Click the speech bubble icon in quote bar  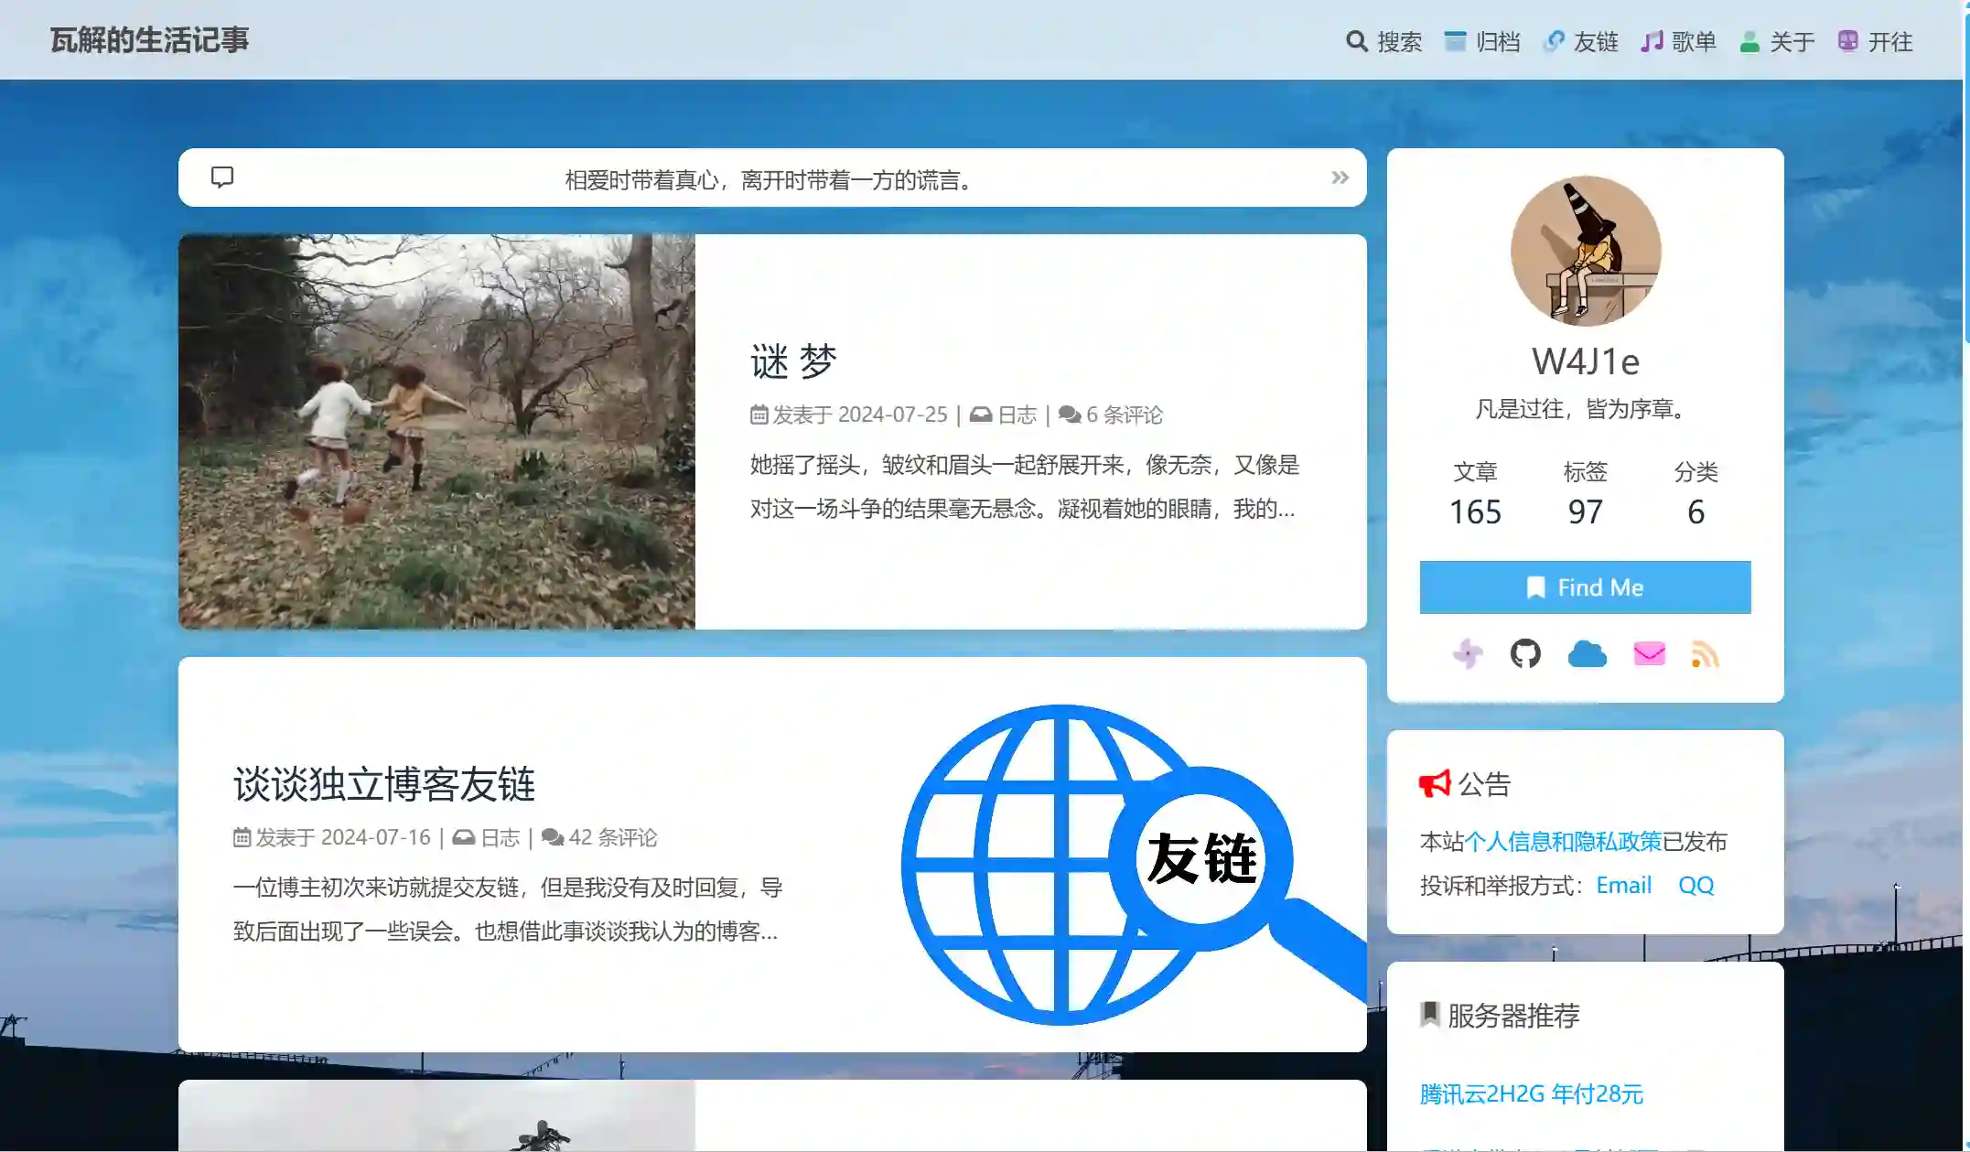[222, 177]
